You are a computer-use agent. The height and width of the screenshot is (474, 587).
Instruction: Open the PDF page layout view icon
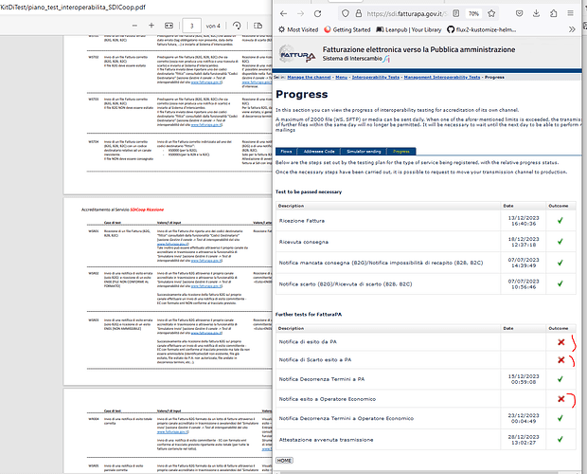click(258, 26)
